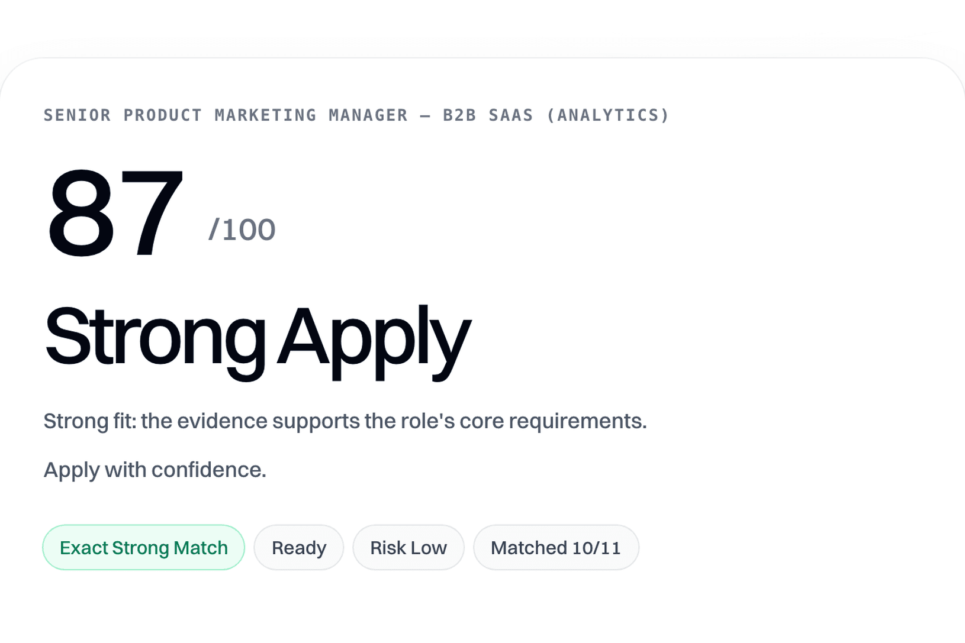Click the /100 score denominator
This screenshot has width=965, height=643.
[242, 230]
